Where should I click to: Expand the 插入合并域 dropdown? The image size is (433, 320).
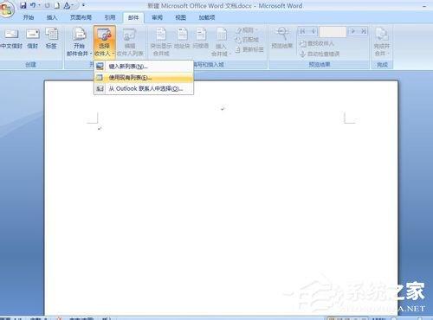[x=221, y=42]
